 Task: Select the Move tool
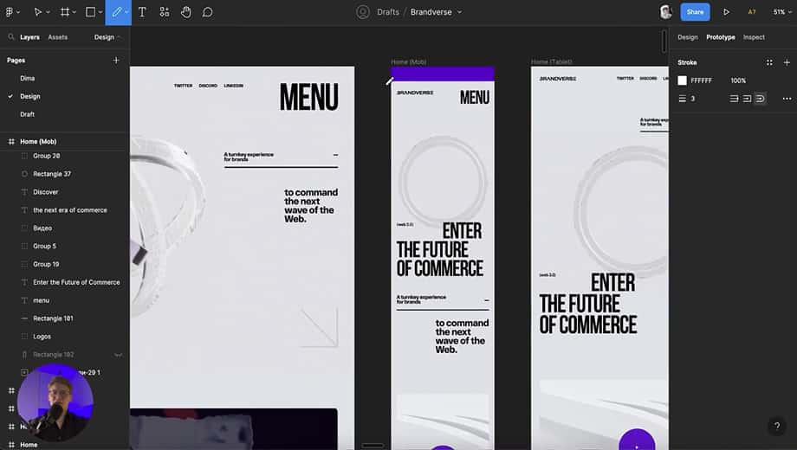click(x=37, y=11)
